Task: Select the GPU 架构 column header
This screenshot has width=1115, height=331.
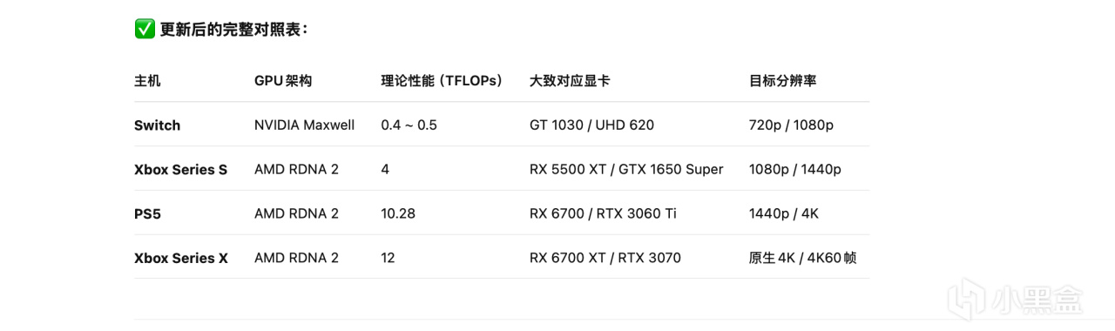Action: (283, 81)
